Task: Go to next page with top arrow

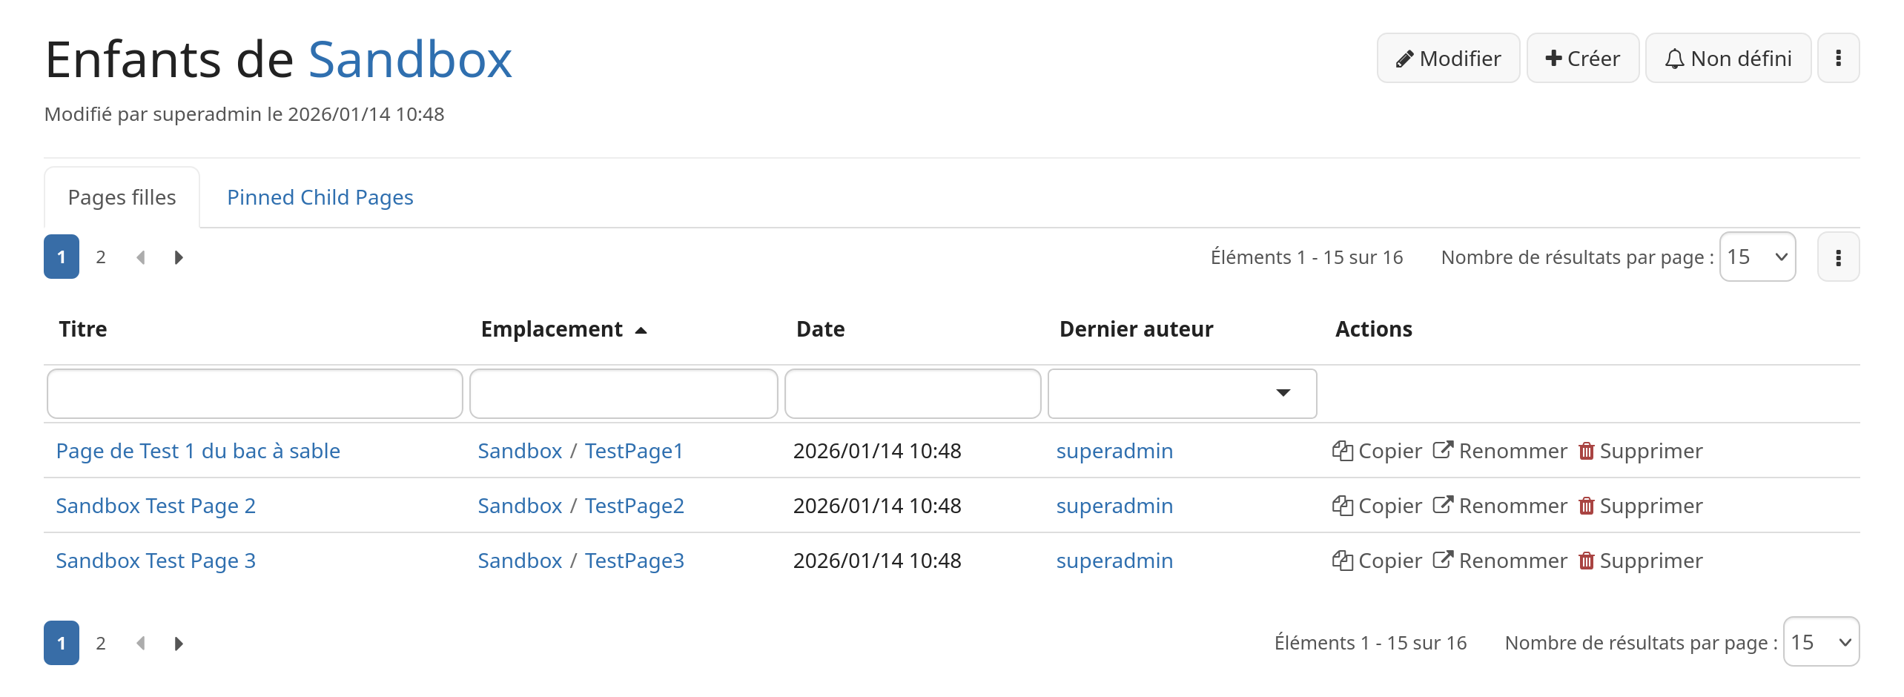Action: (179, 257)
